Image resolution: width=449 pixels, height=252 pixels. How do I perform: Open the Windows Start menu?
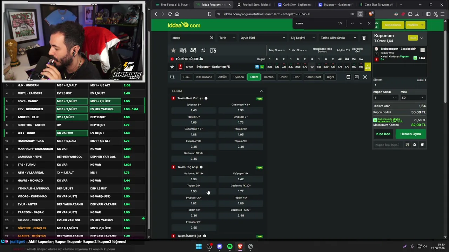199,246
